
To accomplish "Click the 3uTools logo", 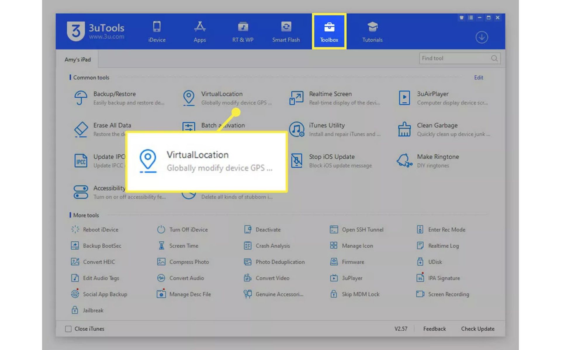I will pos(96,31).
